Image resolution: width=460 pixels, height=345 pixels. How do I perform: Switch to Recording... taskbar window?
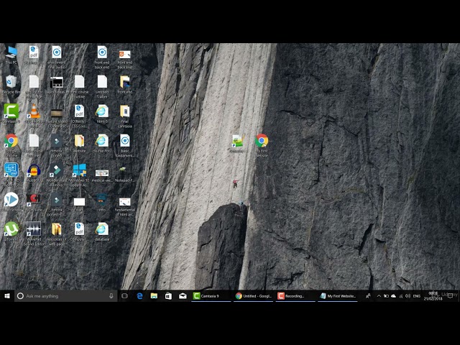point(295,296)
